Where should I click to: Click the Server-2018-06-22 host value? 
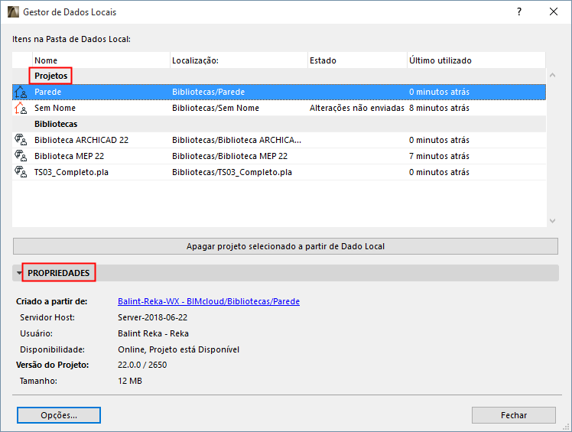click(x=152, y=317)
